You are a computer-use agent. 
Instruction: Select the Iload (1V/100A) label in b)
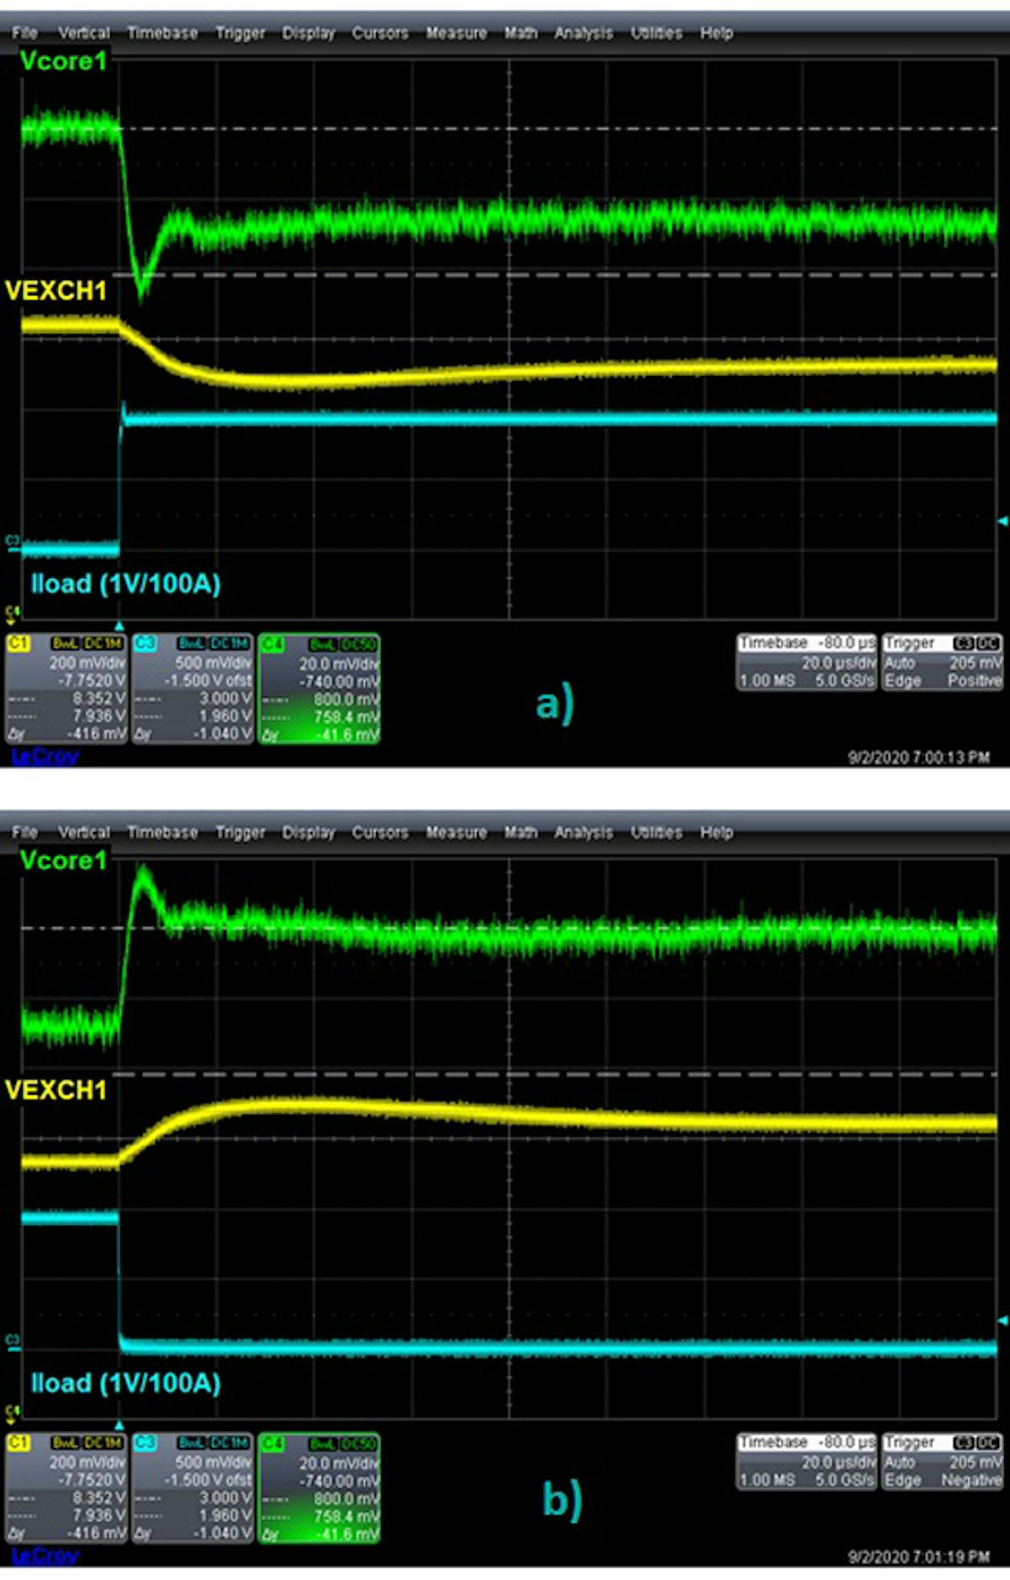[125, 1383]
